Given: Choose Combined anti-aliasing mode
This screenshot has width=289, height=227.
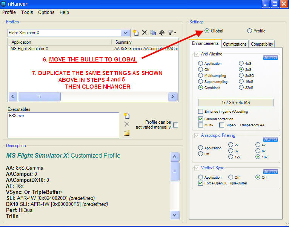Looking at the screenshot, I should (200, 87).
